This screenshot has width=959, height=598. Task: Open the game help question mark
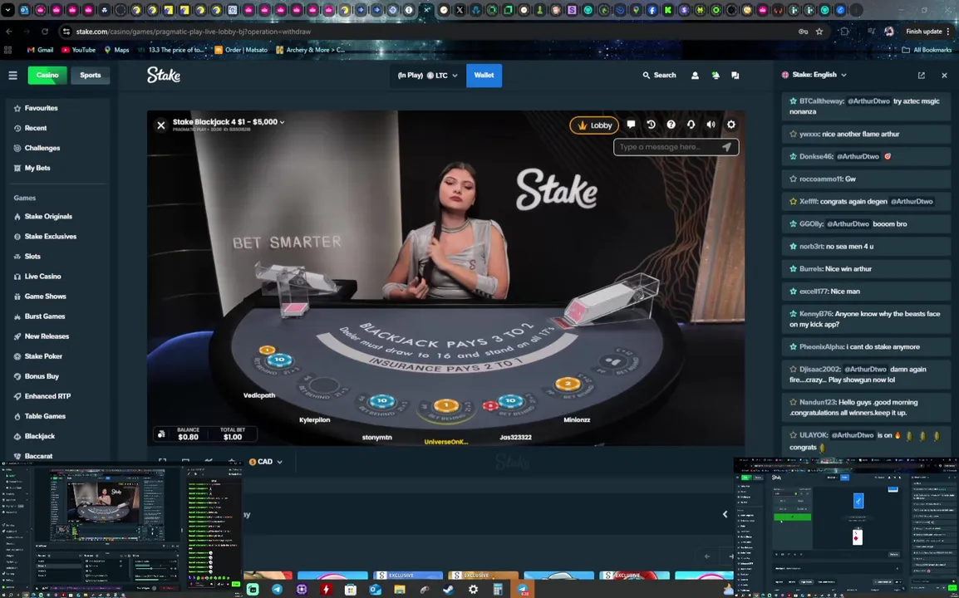(671, 125)
